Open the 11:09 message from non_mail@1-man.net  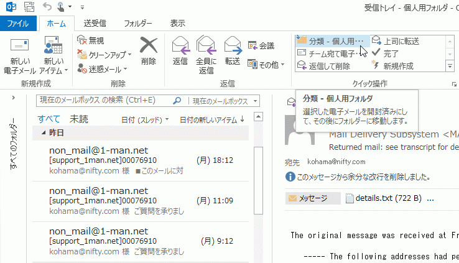pyautogui.click(x=141, y=201)
